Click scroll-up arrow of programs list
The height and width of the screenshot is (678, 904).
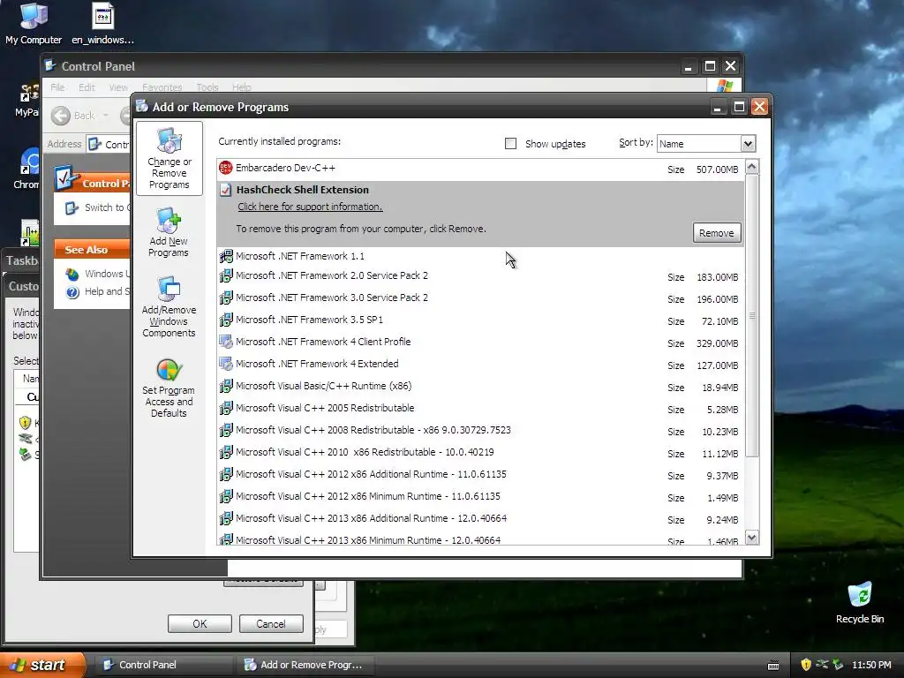(x=752, y=167)
